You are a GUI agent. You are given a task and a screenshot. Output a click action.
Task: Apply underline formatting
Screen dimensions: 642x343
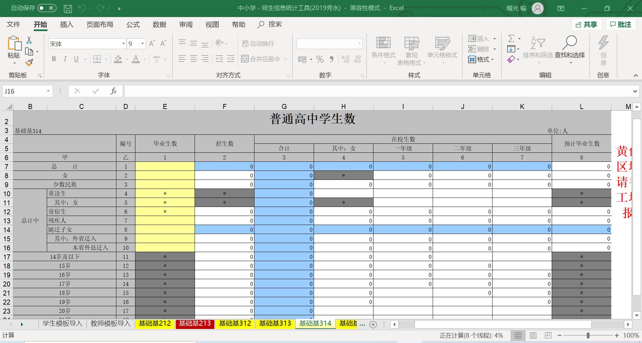click(x=76, y=59)
